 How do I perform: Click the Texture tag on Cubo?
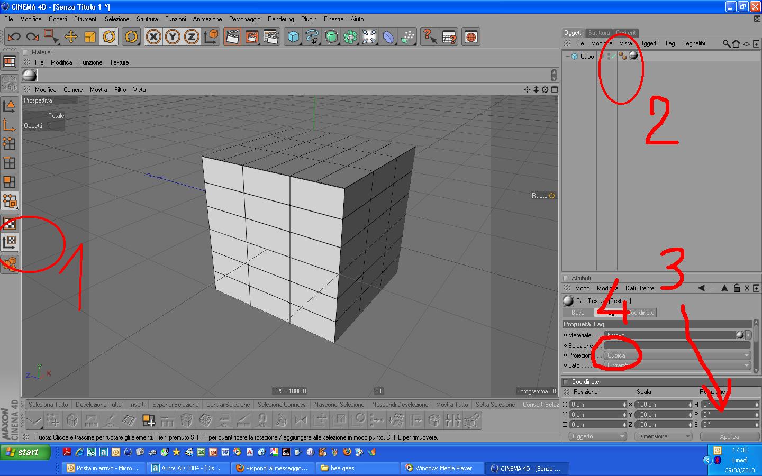(633, 56)
